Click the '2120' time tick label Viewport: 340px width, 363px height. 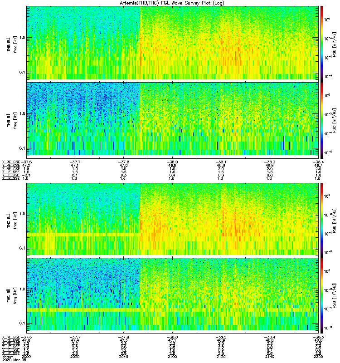coord(221,357)
